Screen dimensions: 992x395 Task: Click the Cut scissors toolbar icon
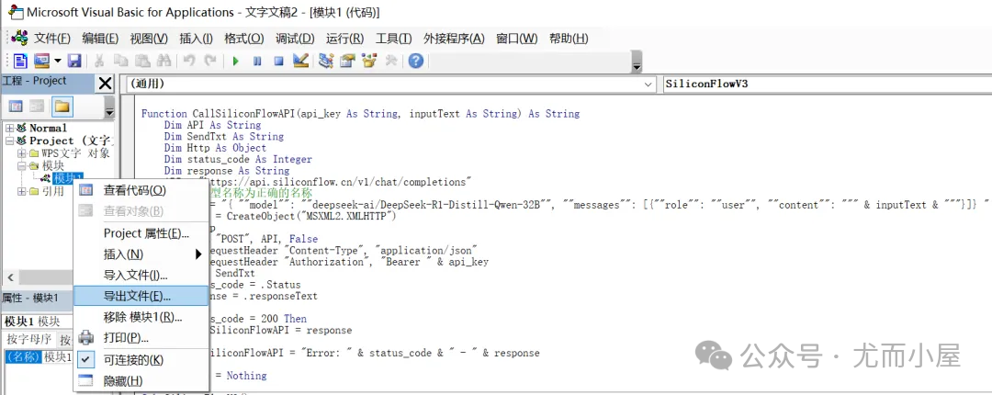tap(98, 61)
